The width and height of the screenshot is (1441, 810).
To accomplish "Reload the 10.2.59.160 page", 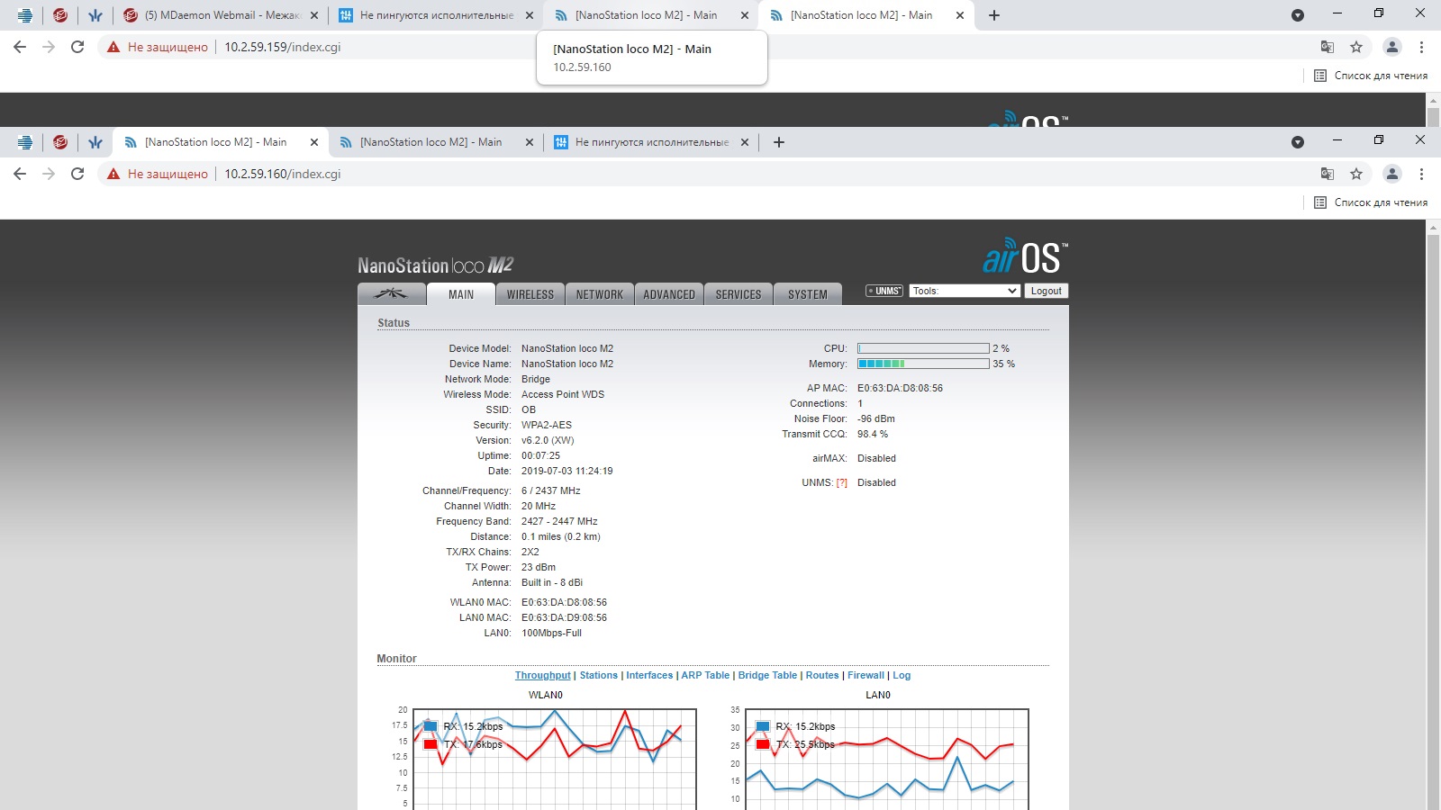I will coord(77,174).
